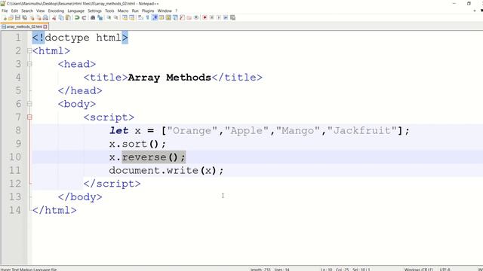Collapse the body fold marker on line 6
The height and width of the screenshot is (271, 483).
click(x=29, y=104)
